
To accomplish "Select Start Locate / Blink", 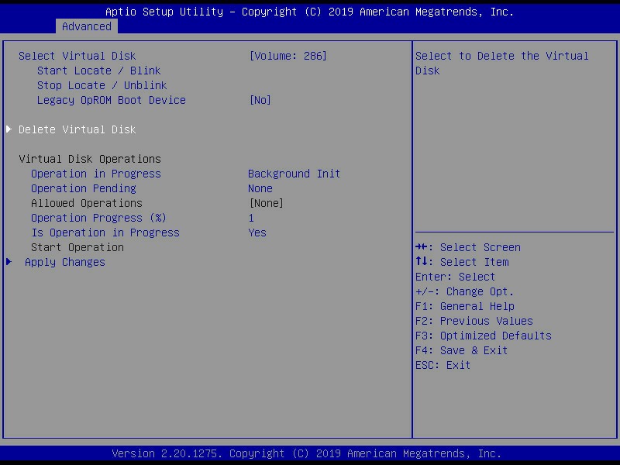I will pyautogui.click(x=98, y=71).
